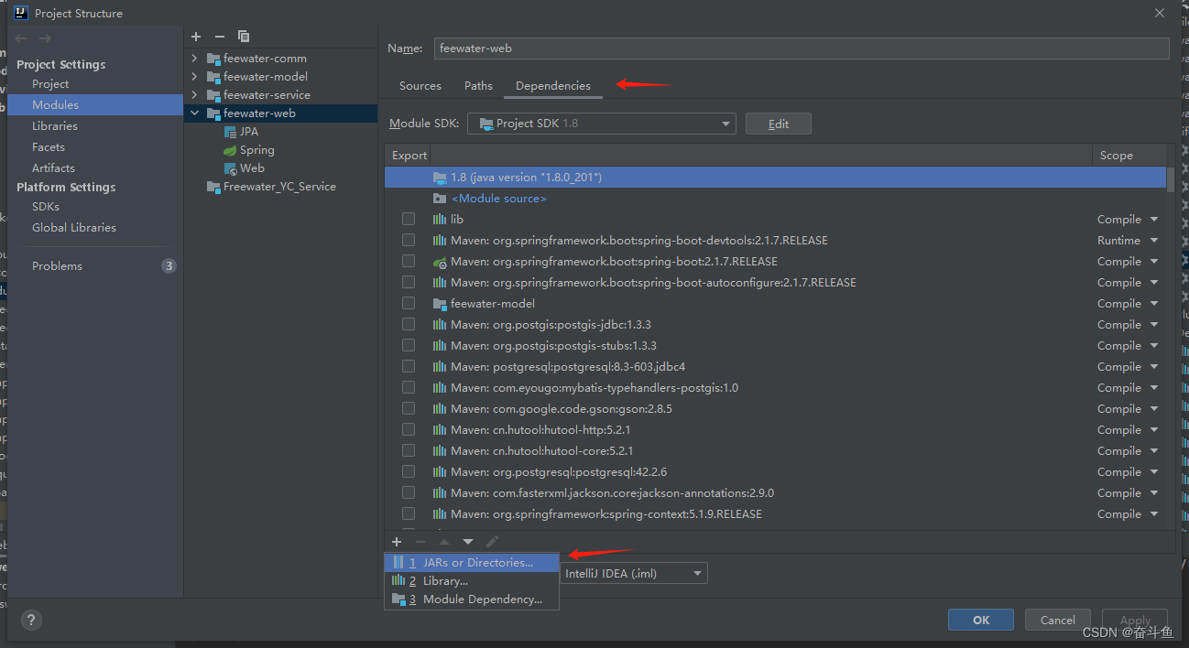Click the Module source folder icon
Screen dimensions: 1189x648
click(440, 199)
